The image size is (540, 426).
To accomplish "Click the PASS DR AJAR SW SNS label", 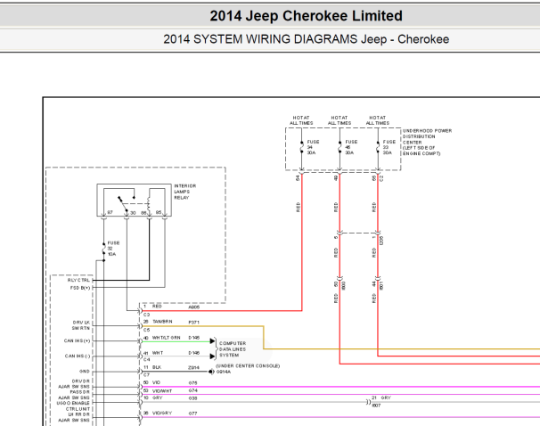I will 74,395.
